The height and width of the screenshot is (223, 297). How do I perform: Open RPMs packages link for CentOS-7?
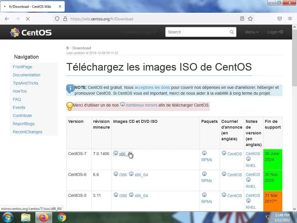207,160
